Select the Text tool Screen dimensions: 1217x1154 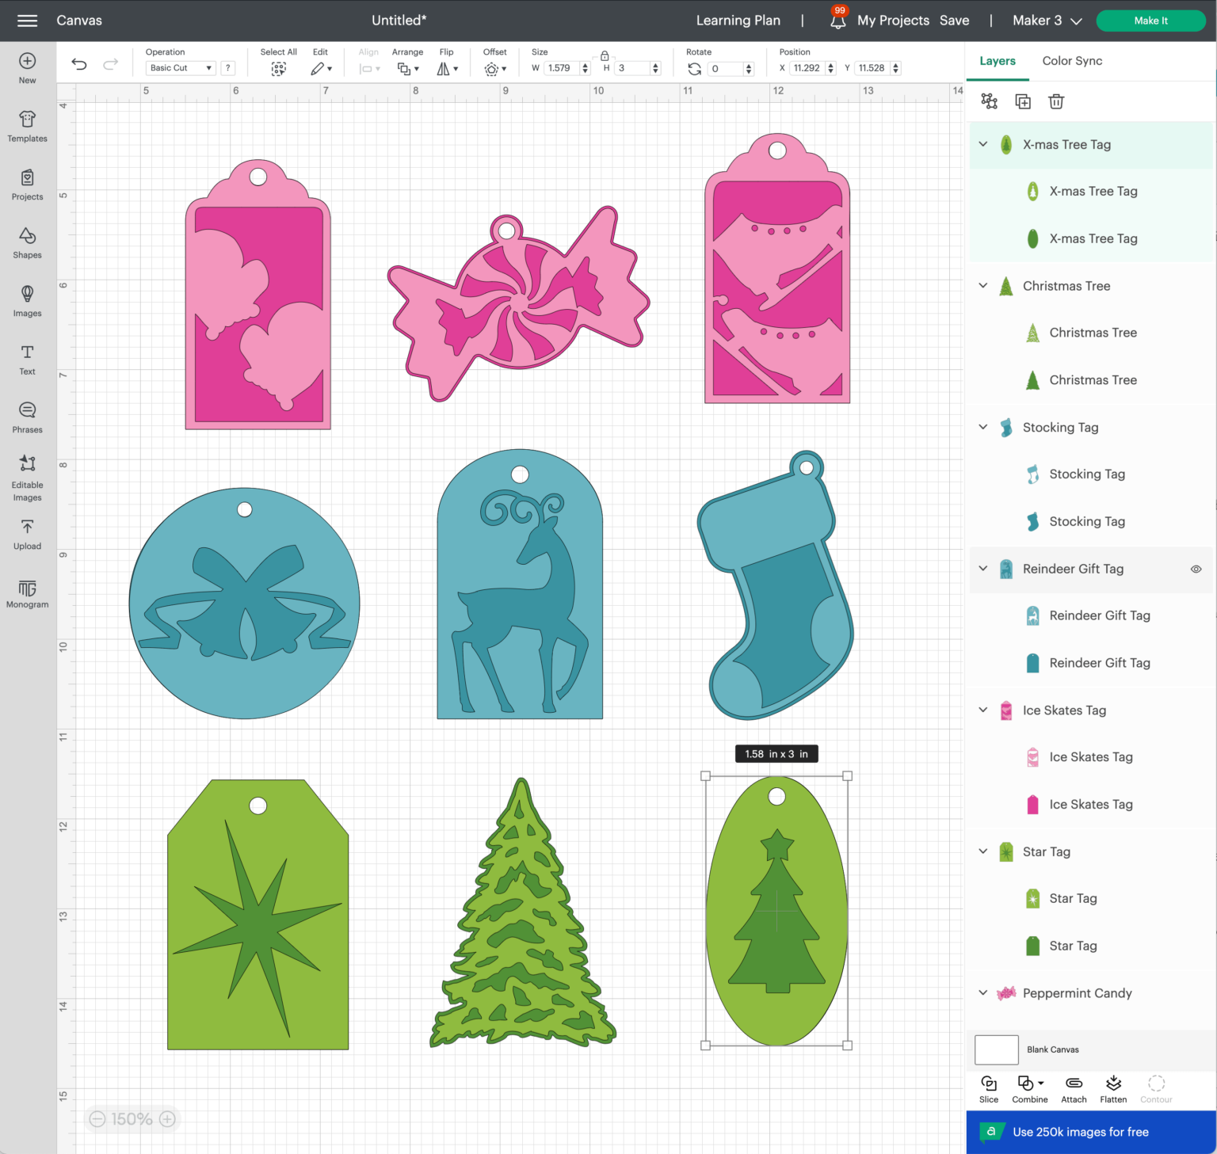[x=27, y=359]
